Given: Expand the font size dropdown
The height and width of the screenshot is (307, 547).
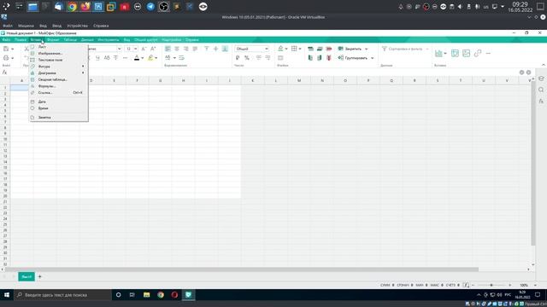Looking at the screenshot, I should point(135,49).
